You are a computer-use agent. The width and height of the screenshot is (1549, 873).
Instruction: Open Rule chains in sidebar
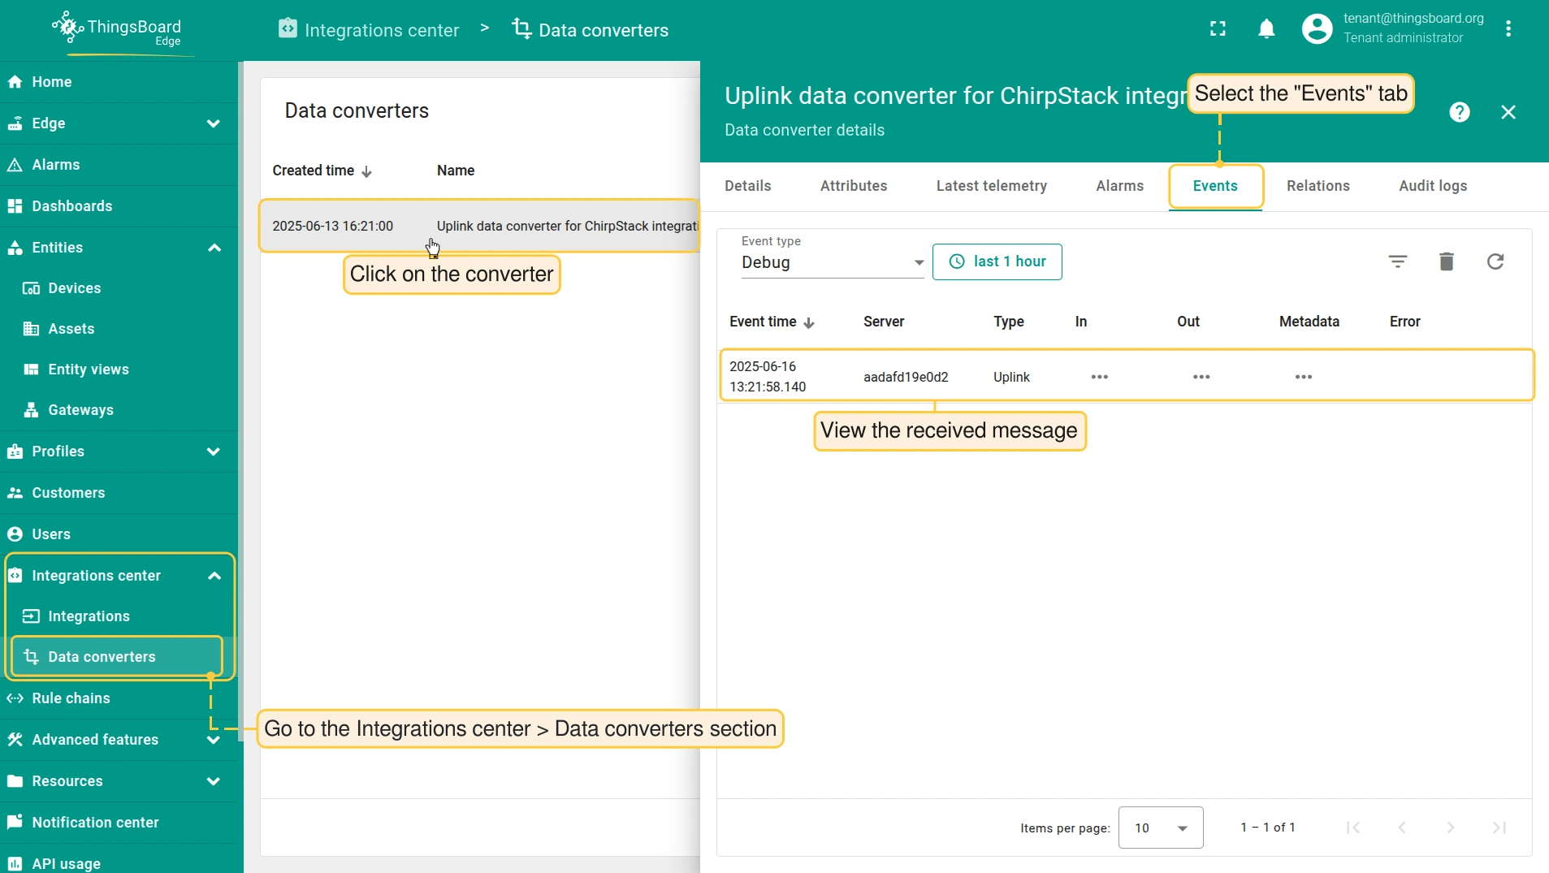pos(71,698)
